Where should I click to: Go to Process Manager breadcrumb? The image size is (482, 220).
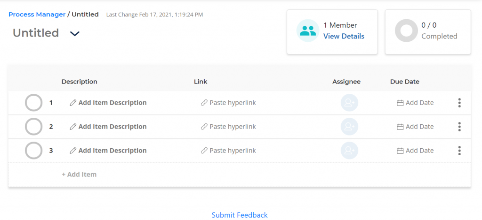[37, 15]
